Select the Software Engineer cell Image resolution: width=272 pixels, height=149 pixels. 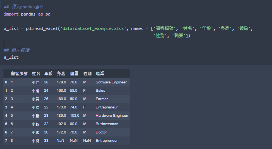tap(111, 82)
